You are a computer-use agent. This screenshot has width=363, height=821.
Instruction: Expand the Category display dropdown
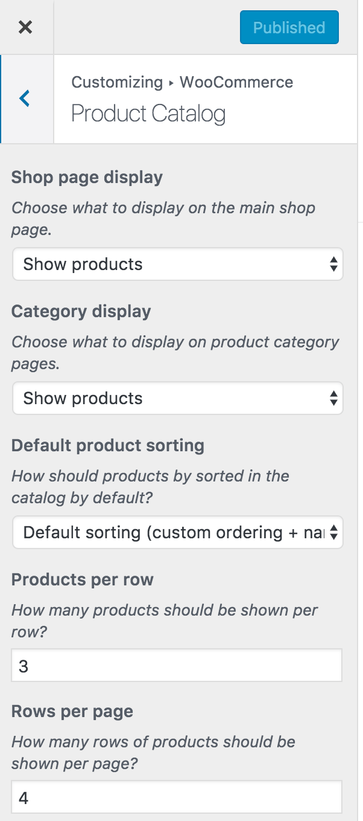point(177,398)
